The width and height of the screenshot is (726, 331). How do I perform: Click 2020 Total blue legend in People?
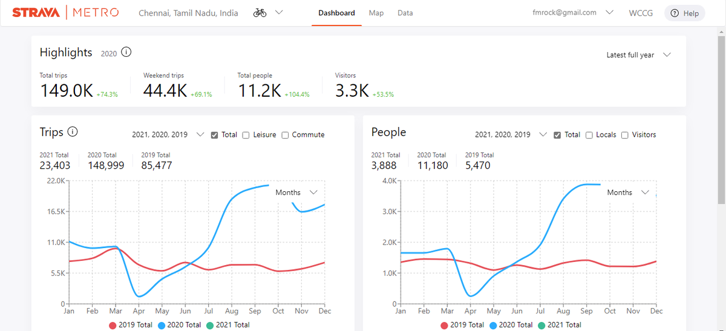click(511, 325)
